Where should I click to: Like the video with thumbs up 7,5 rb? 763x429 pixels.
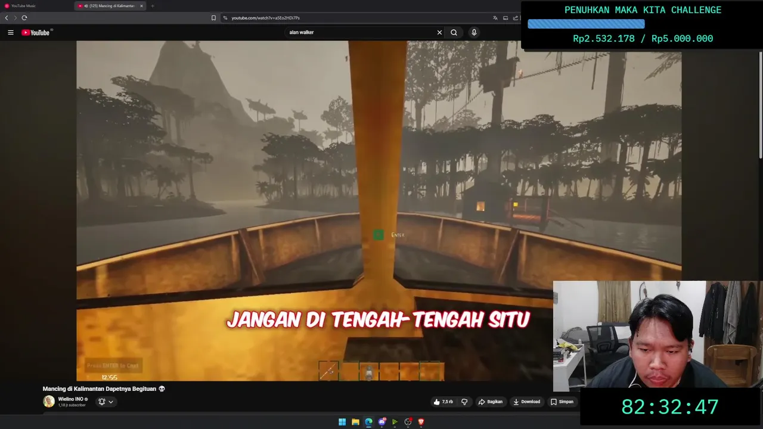(443, 402)
